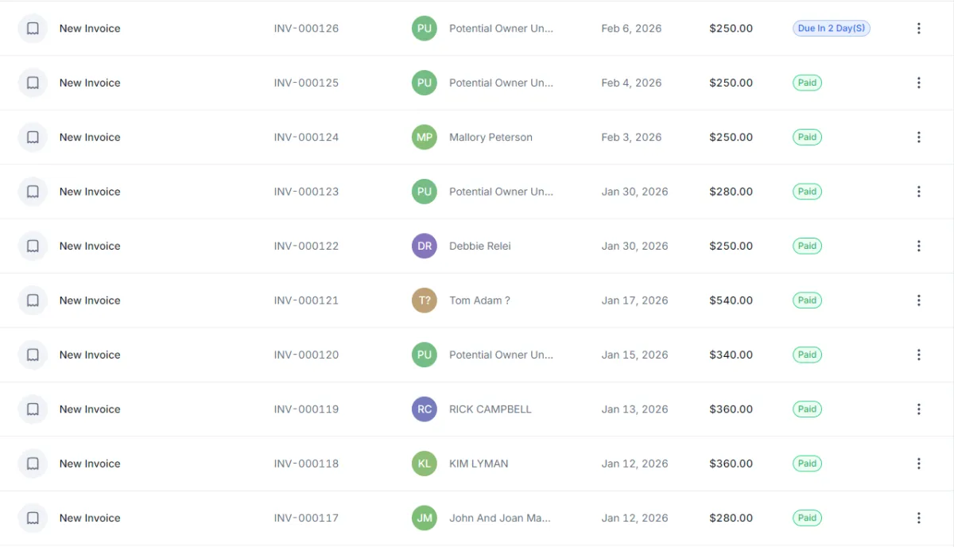Click the invoice icon for INV-000121
Image resolution: width=954 pixels, height=547 pixels.
(33, 301)
